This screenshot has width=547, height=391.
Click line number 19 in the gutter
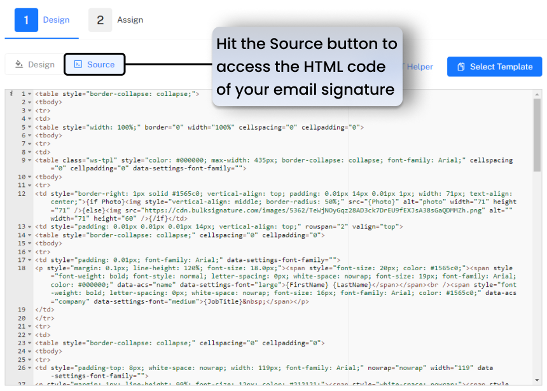(22, 310)
